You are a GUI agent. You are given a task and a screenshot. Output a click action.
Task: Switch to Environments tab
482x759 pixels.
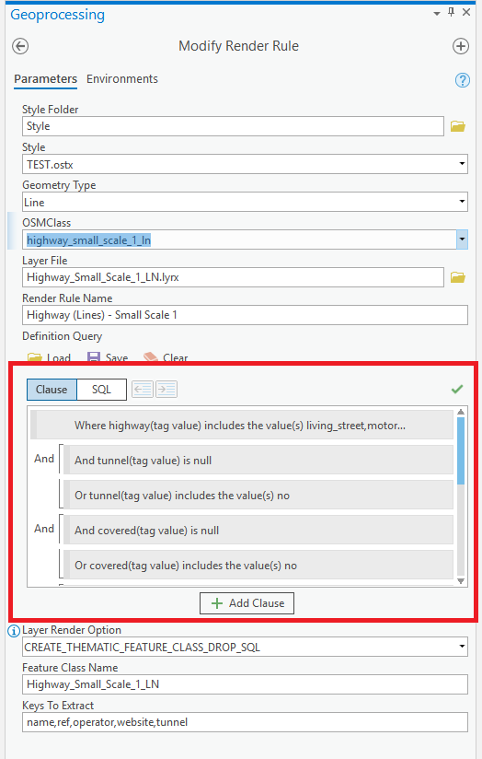(x=122, y=79)
